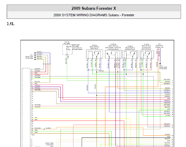Viewport: 186px width, 147px height.
Task: Click connector pin 30 GRN label
Action: [36, 130]
